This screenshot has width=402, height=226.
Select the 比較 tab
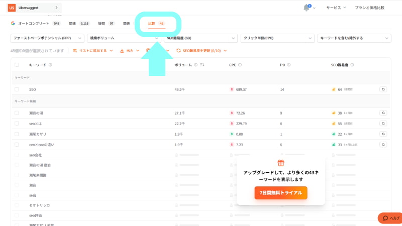click(156, 23)
